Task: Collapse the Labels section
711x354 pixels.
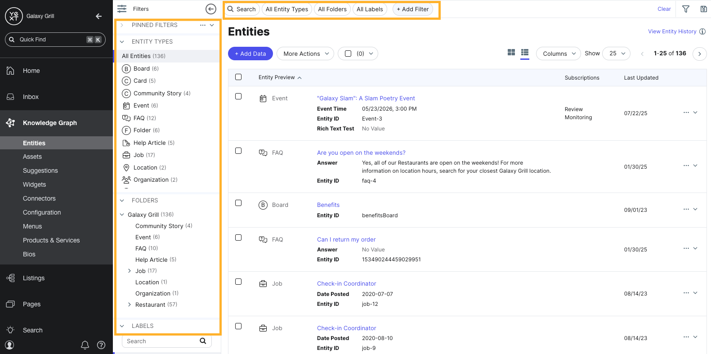Action: pyautogui.click(x=122, y=326)
